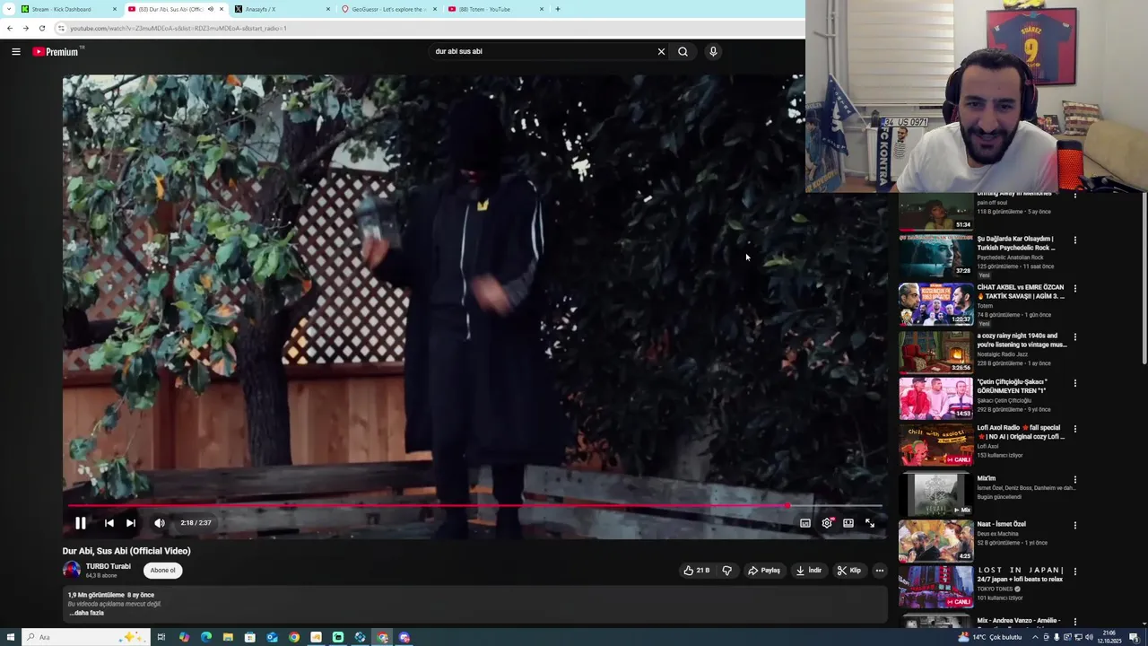Switch to GeoGuessr browser tab

[388, 9]
